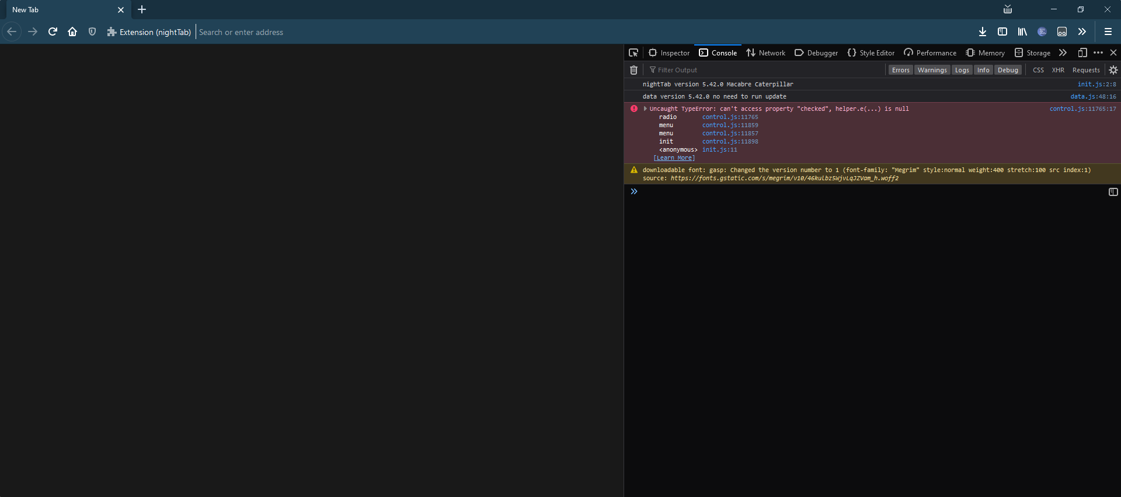1121x497 pixels.
Task: Toggle the XHR filter in console
Action: coord(1058,70)
